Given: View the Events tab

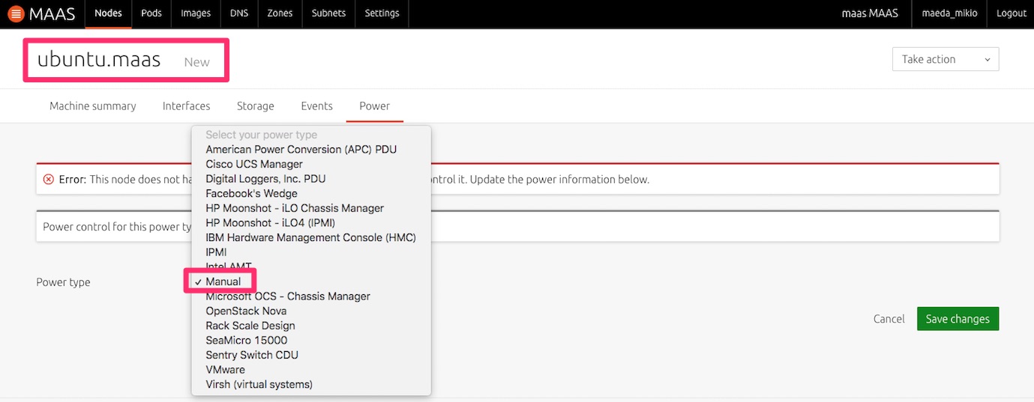Looking at the screenshot, I should tap(316, 106).
